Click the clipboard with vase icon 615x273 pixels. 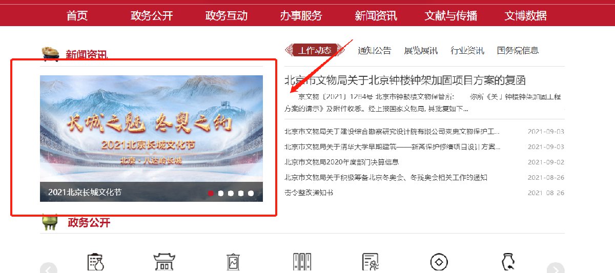pyautogui.click(x=96, y=262)
